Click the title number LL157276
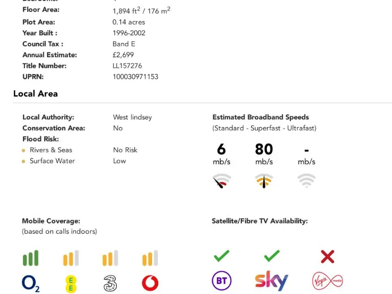 (127, 66)
